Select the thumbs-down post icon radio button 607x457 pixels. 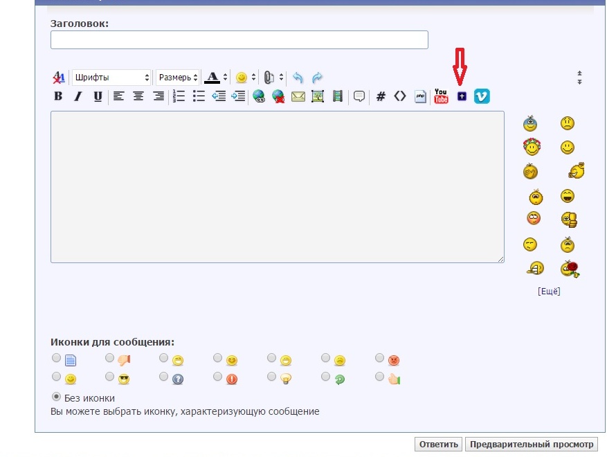[x=110, y=358]
